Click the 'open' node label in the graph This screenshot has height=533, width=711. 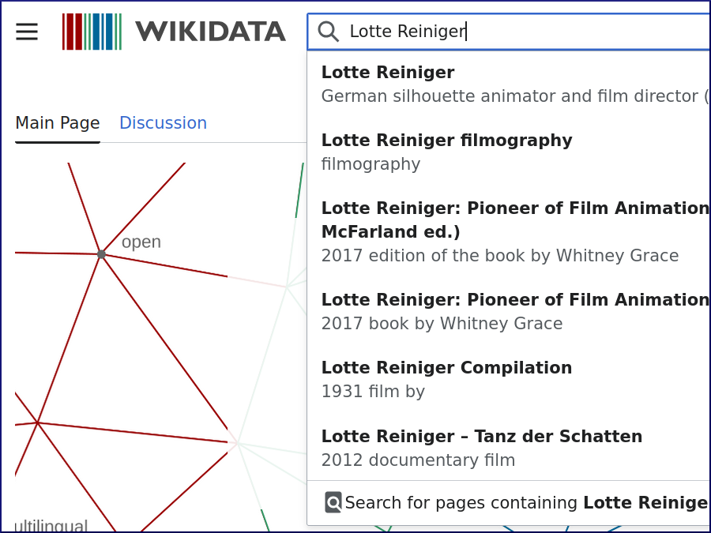[x=141, y=242]
